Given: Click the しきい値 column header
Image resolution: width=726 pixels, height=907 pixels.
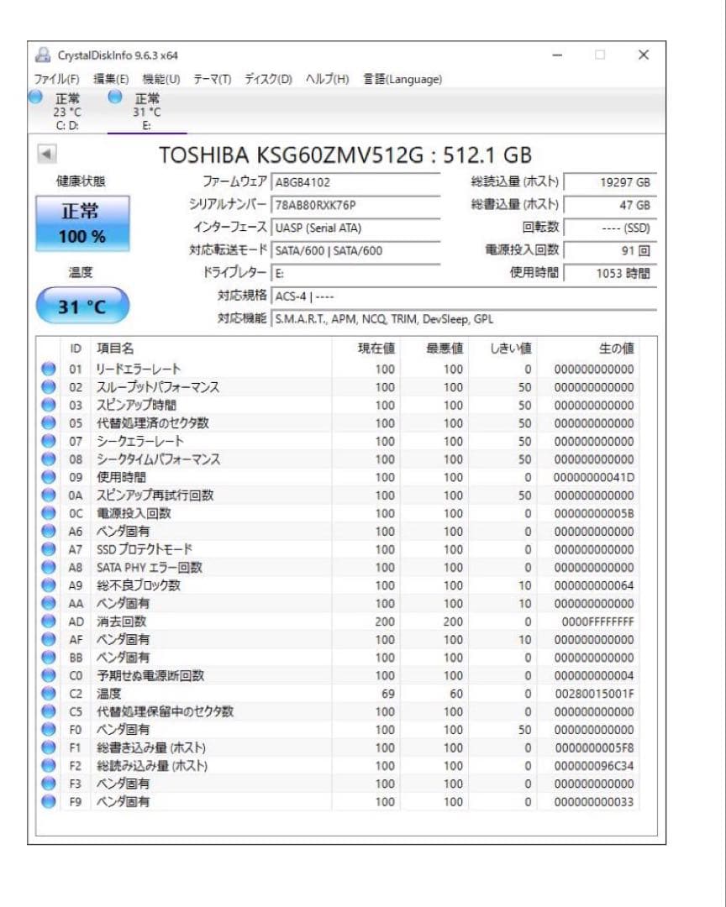Looking at the screenshot, I should 502,349.
